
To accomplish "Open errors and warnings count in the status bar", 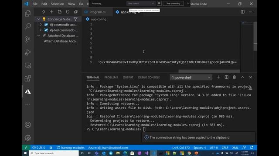I will pos(39,147).
